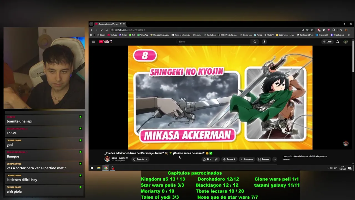The image size is (355, 200).
Task: Open YouTube notifications bell
Action: pyautogui.click(x=338, y=42)
